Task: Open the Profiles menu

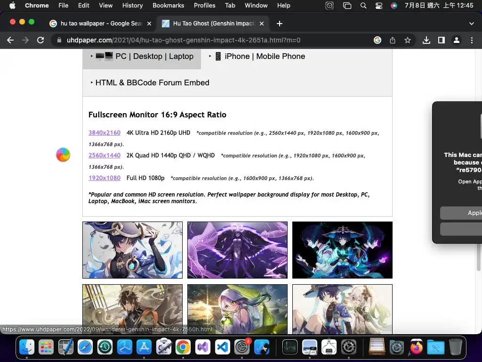Action: coord(204,5)
